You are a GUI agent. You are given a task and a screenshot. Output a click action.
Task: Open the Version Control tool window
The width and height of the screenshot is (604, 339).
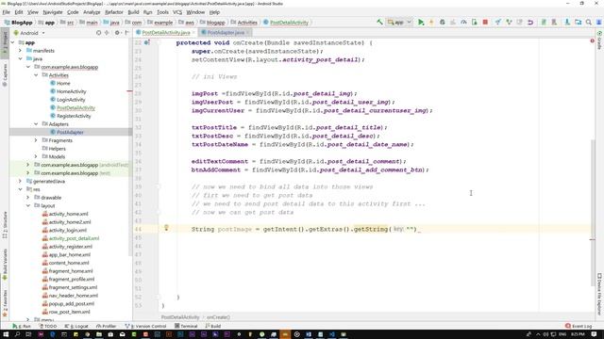146,326
